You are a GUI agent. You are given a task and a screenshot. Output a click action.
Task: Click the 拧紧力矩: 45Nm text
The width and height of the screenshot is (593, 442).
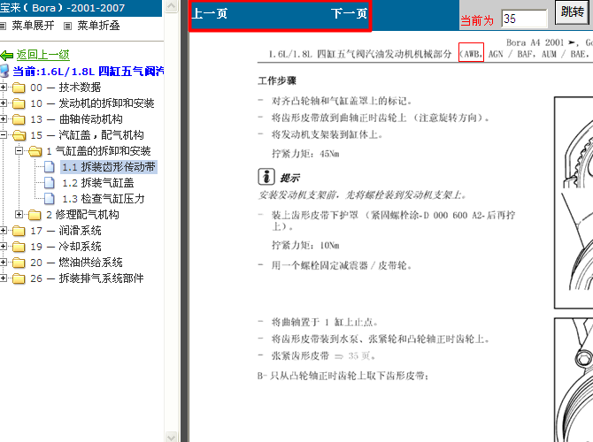(x=305, y=154)
